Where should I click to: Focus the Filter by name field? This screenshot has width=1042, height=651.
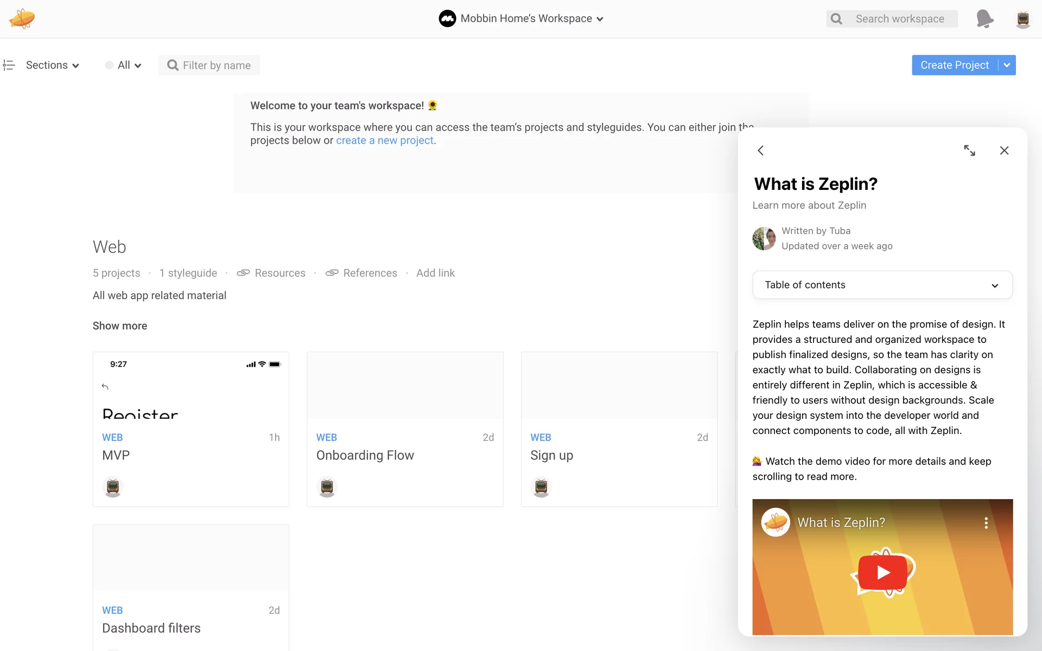coord(216,65)
